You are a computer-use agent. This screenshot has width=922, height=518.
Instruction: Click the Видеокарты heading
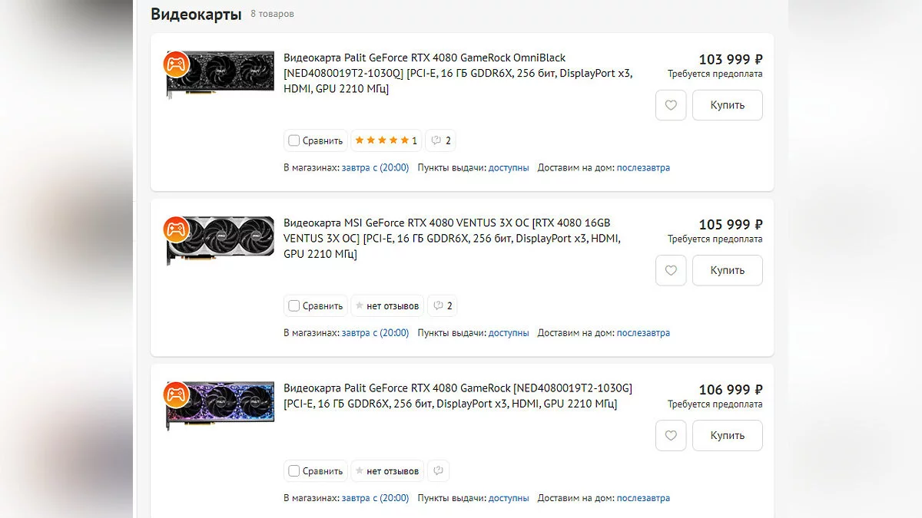[196, 14]
